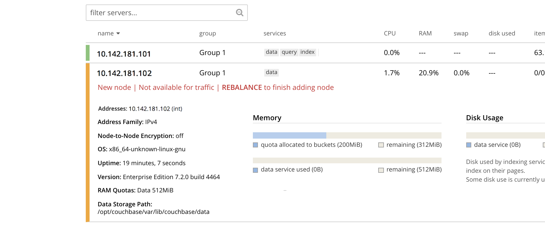Click the magnifier icon in filter servers box

[240, 13]
